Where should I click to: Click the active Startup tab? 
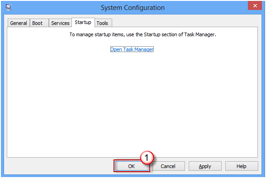click(83, 22)
